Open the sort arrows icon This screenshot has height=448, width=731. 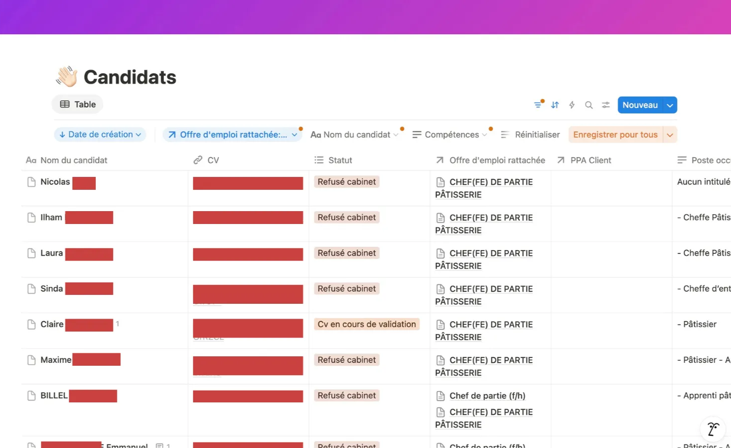point(555,105)
